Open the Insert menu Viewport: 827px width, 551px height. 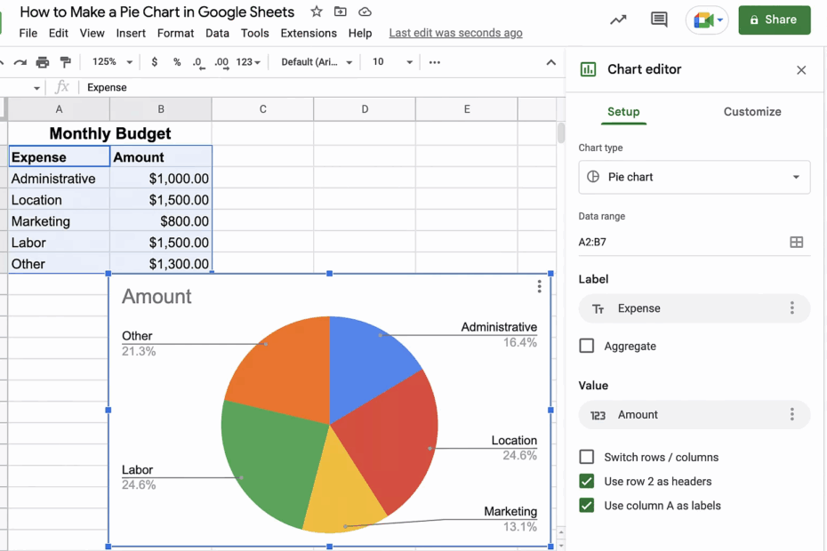[131, 33]
